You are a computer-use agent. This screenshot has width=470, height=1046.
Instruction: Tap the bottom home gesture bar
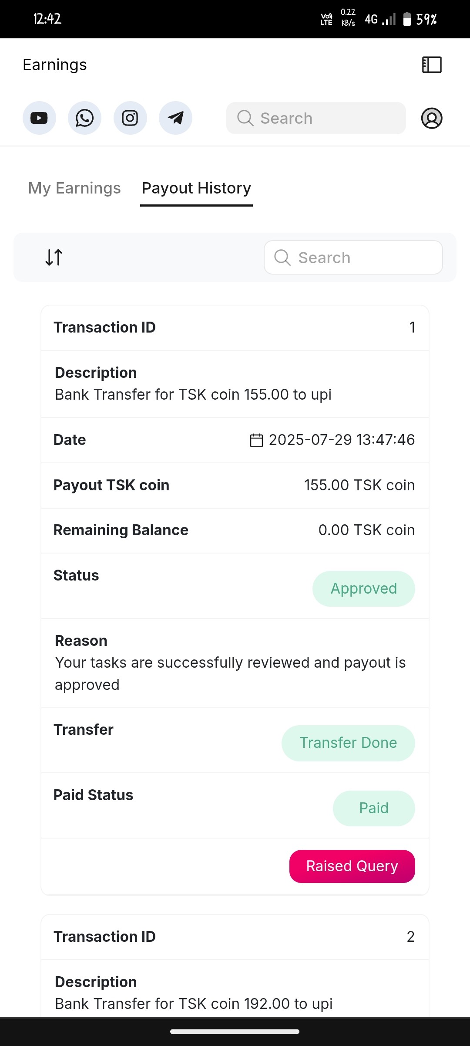pos(235,1032)
